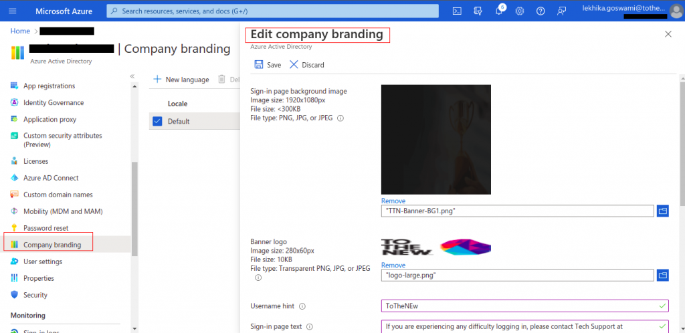
Task: Click the sign-in background image preview
Action: 436,139
